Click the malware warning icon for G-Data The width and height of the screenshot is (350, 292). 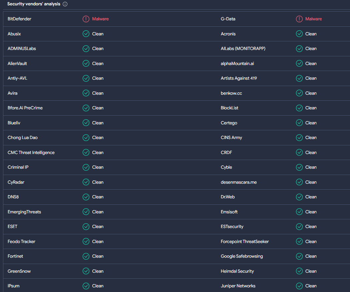pos(299,19)
